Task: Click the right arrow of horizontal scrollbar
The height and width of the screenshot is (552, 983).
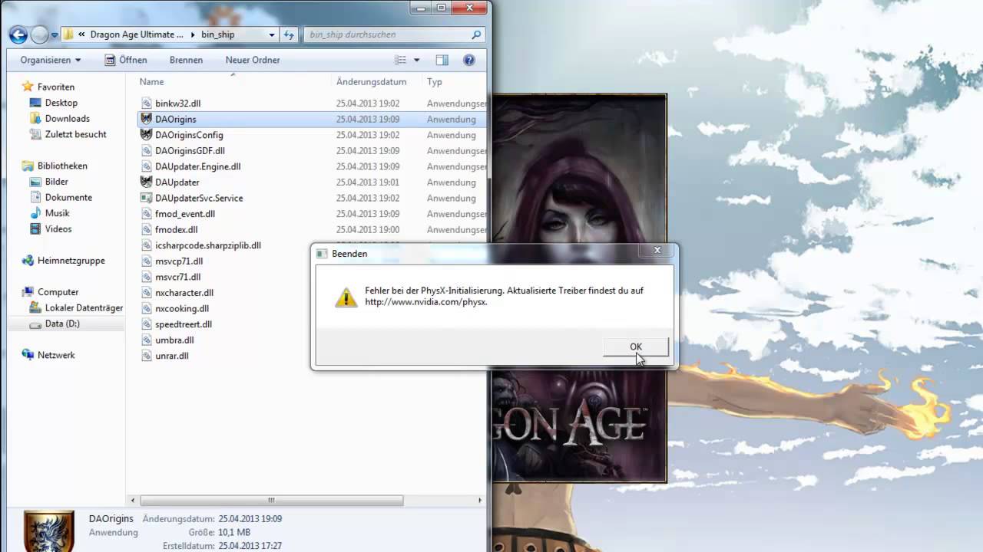Action: coord(480,501)
